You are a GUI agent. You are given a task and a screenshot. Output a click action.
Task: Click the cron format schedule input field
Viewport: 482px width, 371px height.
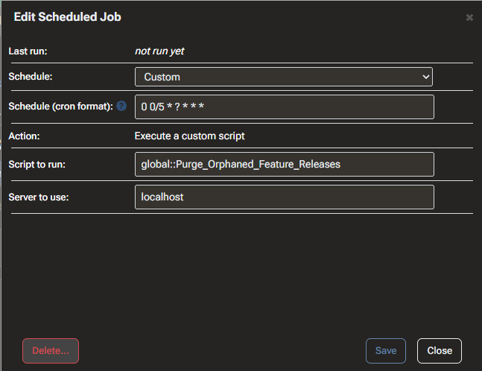(x=285, y=107)
